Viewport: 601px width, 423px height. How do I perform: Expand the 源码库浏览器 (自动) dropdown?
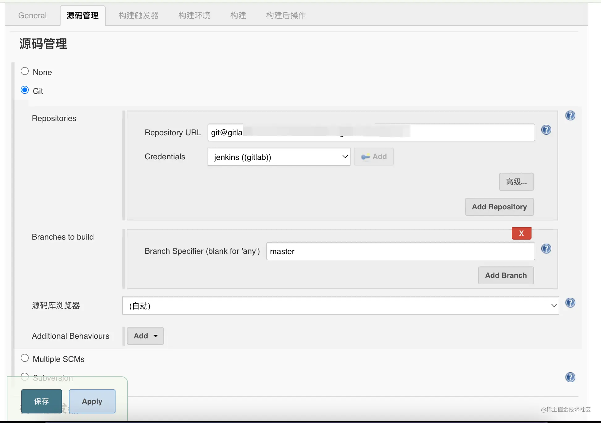(x=340, y=306)
